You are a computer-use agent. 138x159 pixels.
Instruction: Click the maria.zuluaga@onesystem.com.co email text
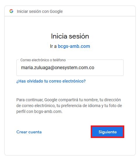tap(57, 68)
